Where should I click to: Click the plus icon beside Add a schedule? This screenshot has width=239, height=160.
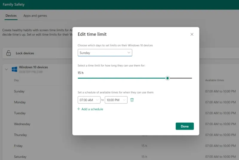[x=79, y=109]
